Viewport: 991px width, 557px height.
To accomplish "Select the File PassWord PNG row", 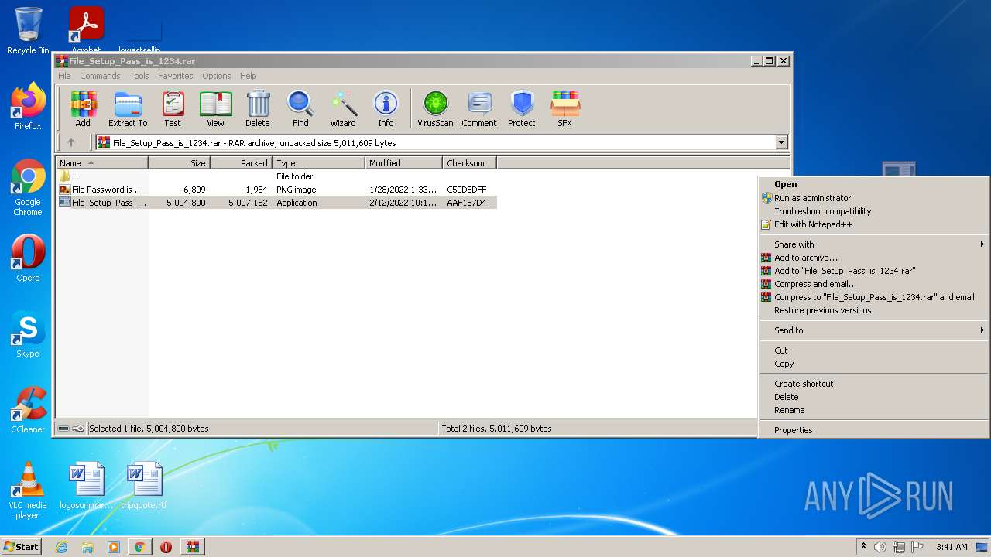I will click(x=276, y=190).
